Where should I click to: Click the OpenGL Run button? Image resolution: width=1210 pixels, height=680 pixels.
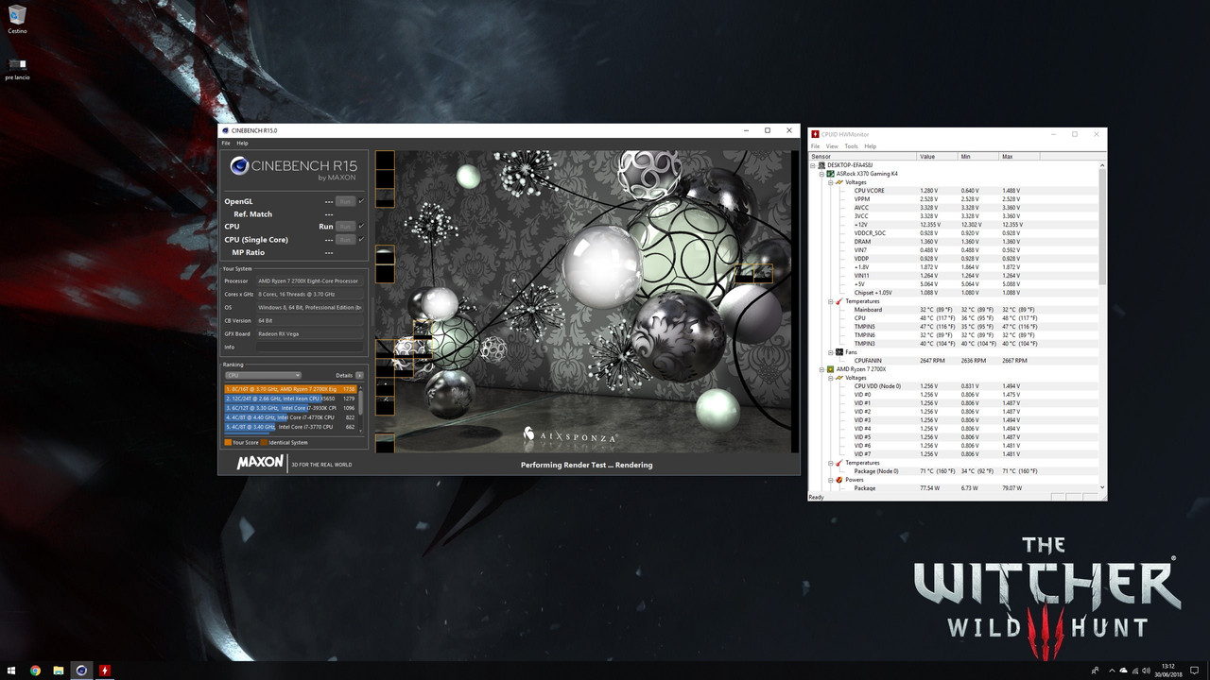345,201
